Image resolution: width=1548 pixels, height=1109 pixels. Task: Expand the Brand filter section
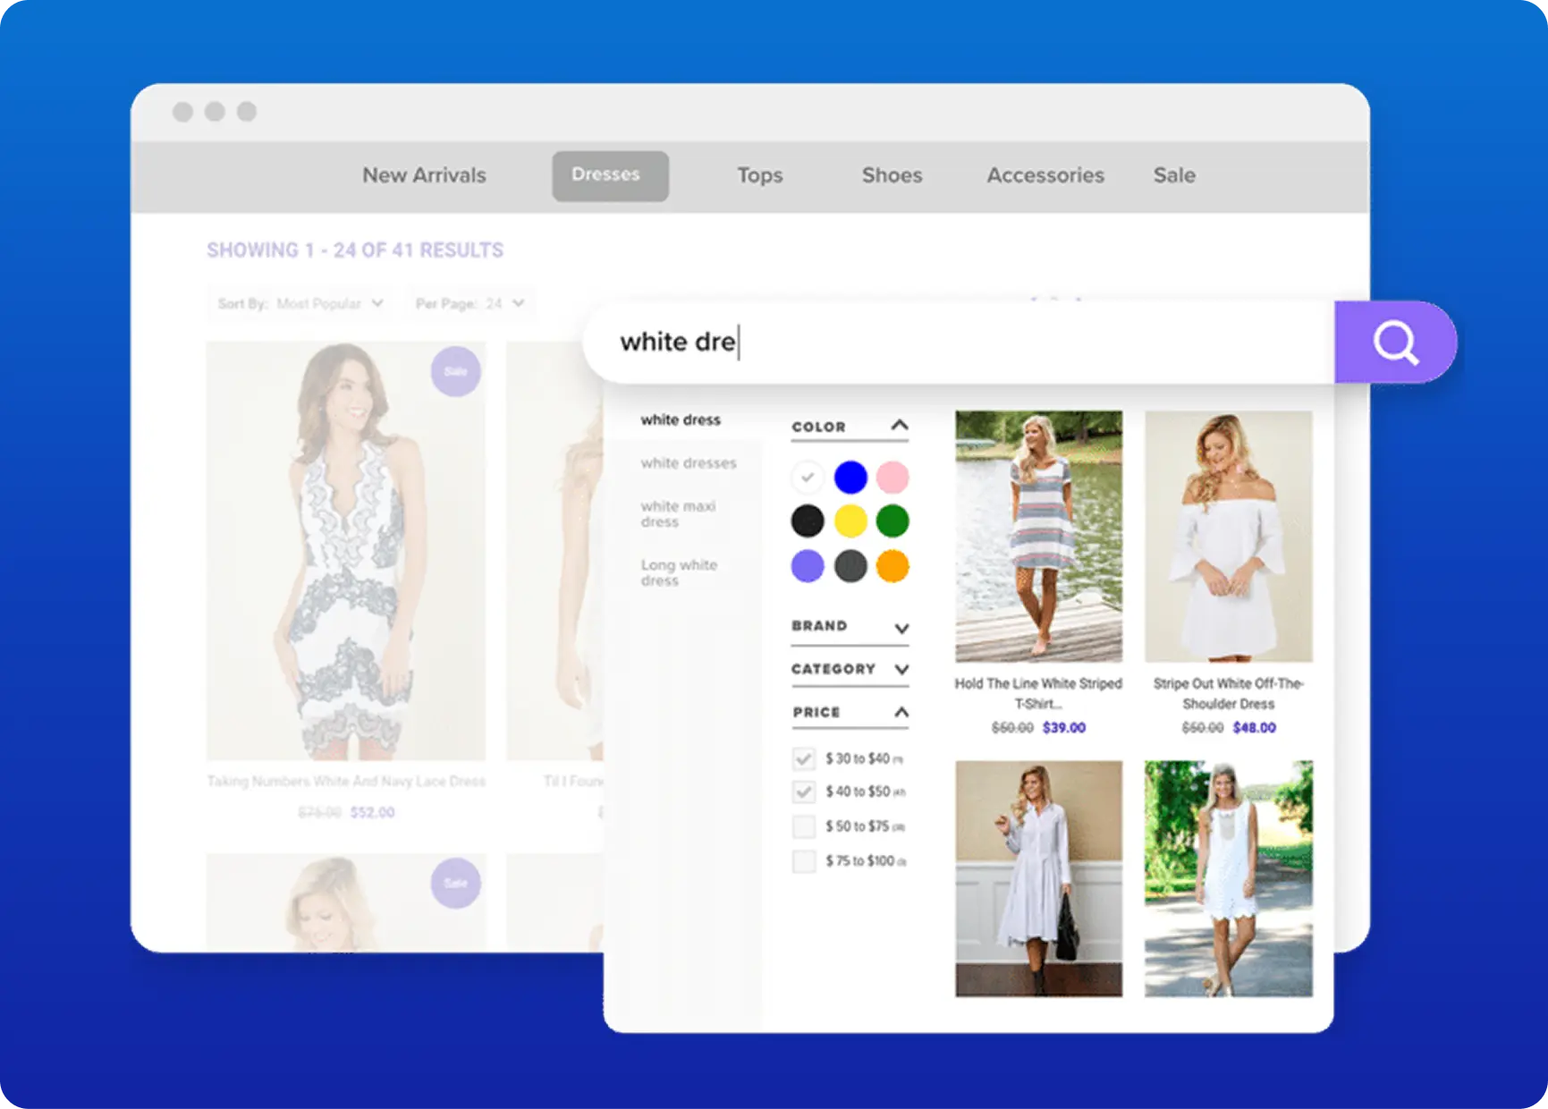[x=901, y=628]
